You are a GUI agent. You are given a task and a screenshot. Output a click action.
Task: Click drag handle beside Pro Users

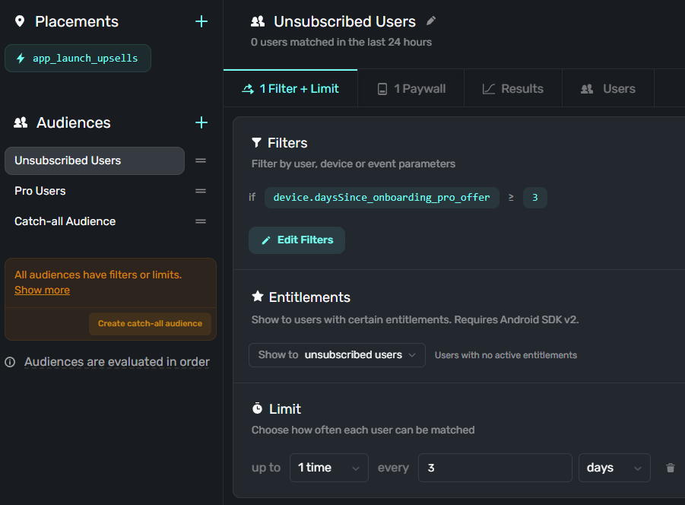coord(201,191)
